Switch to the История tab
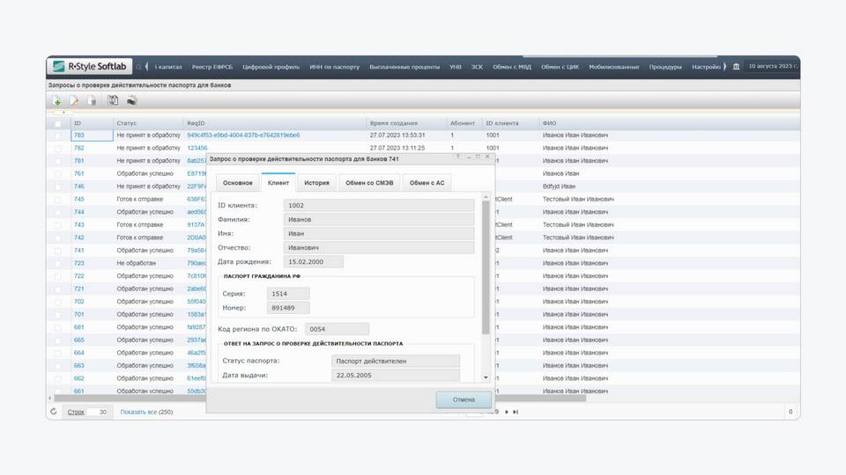Image resolution: width=846 pixels, height=475 pixels. [x=317, y=183]
